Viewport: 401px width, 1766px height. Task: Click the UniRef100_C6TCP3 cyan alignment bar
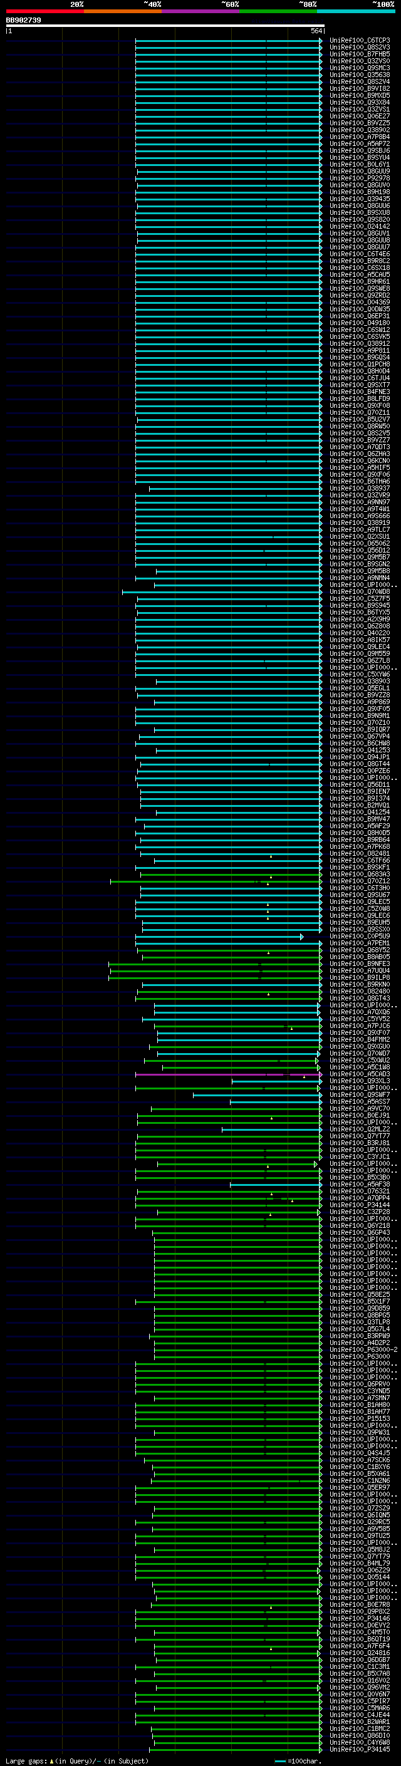[x=228, y=41]
